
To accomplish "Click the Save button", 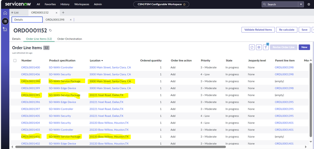I will 304,30.
